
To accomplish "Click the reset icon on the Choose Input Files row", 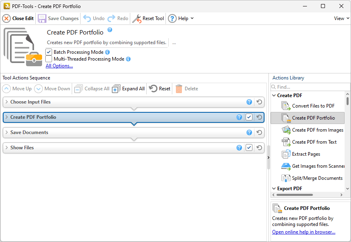I will click(259, 102).
